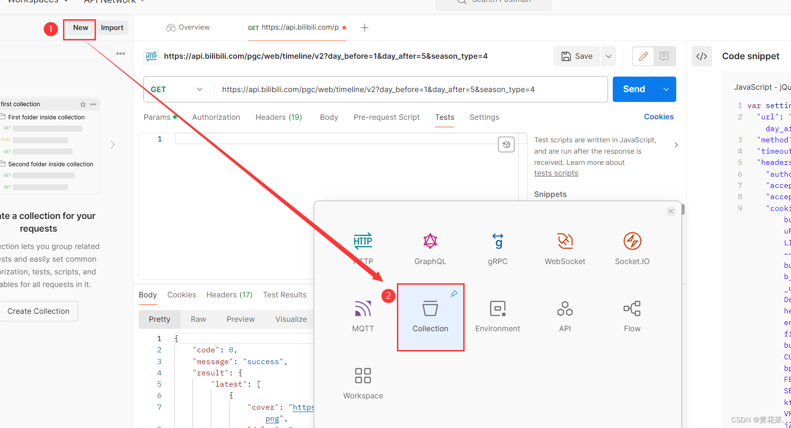The width and height of the screenshot is (791, 428).
Task: Close the New item dialog
Action: tap(671, 211)
